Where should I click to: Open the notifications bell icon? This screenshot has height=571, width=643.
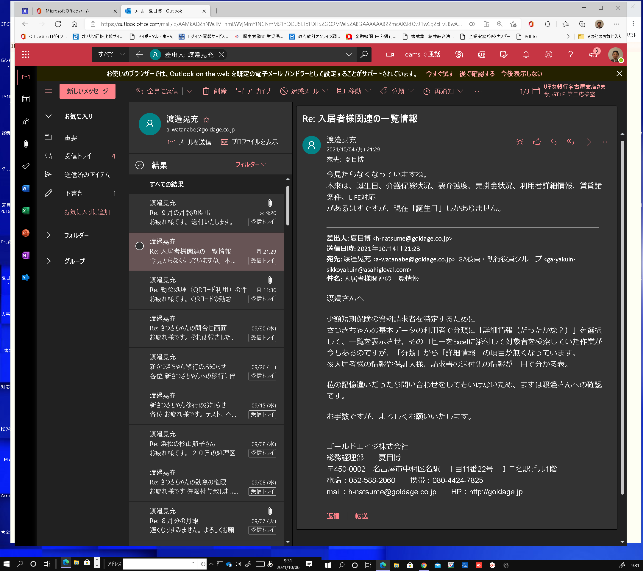point(526,55)
